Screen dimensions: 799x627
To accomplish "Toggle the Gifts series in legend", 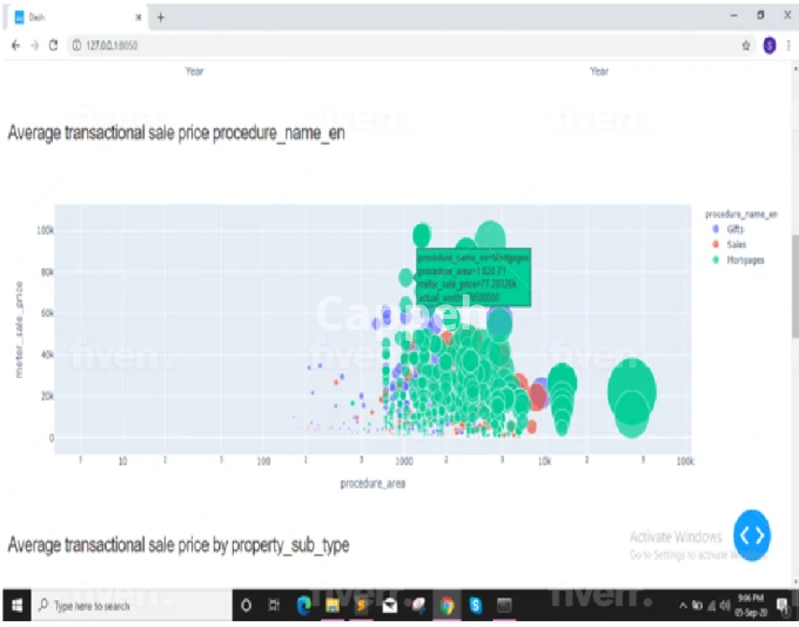I will click(734, 229).
